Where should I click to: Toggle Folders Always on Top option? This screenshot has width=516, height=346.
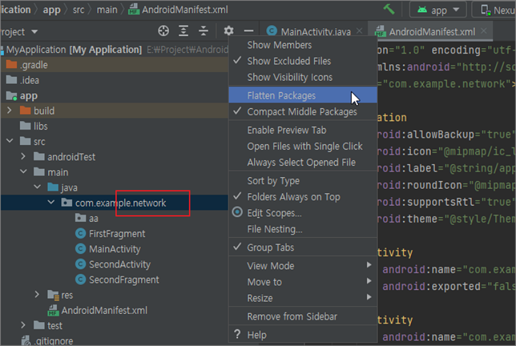(303, 197)
